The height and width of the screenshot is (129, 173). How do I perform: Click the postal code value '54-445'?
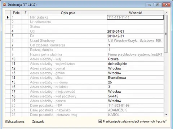pos(135,96)
